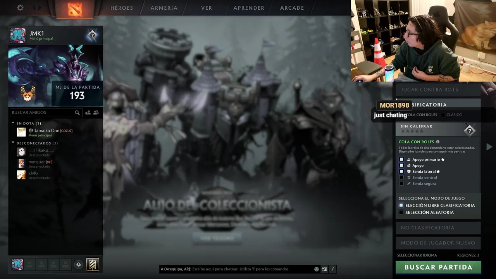Open the Alijo del Coleccionista banner title
This screenshot has width=496, height=279.
coord(217,205)
